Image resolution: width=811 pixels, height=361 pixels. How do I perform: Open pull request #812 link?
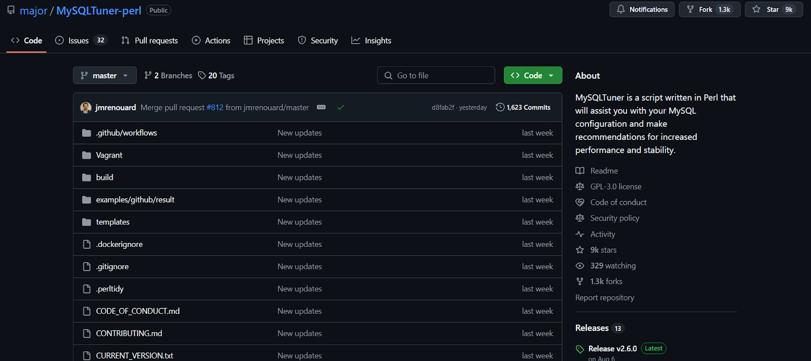click(215, 107)
